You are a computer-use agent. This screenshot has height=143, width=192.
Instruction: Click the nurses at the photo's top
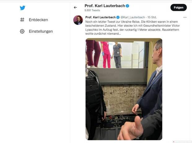click(104, 54)
